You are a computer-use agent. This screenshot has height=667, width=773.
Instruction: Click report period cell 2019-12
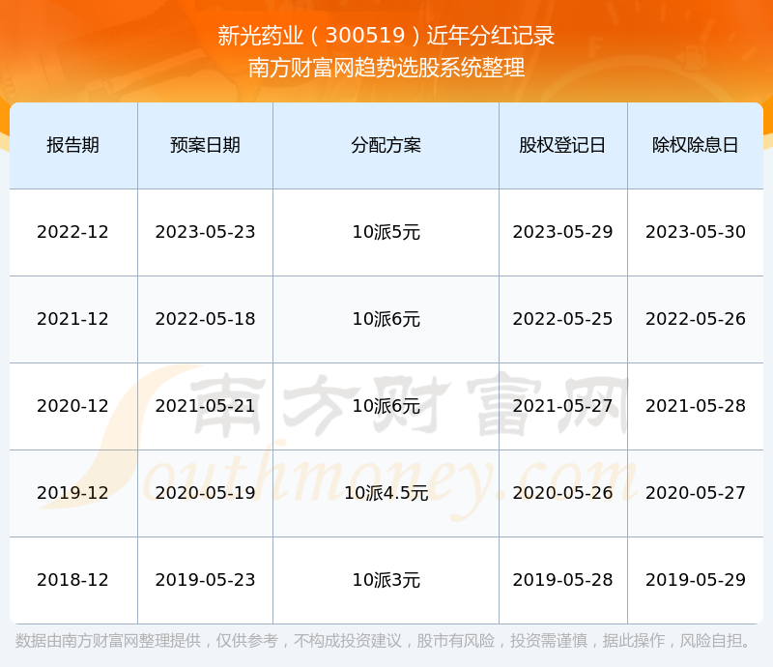tap(73, 492)
